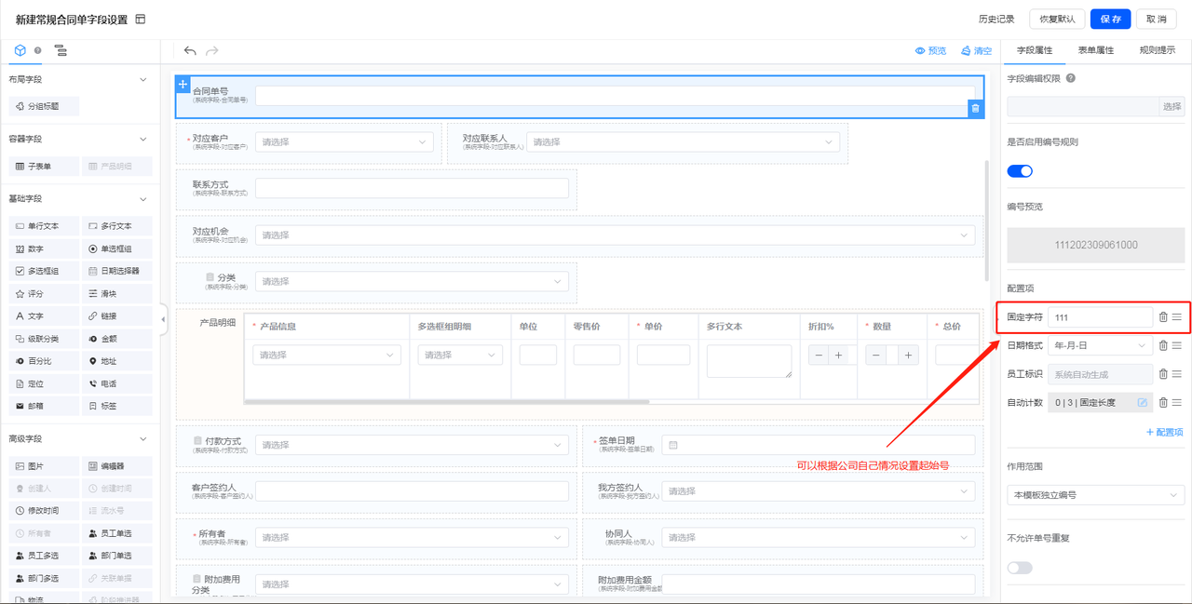Toggle the 是否启用编号规则 switch off
Viewport: 1192px width, 604px height.
[1020, 171]
